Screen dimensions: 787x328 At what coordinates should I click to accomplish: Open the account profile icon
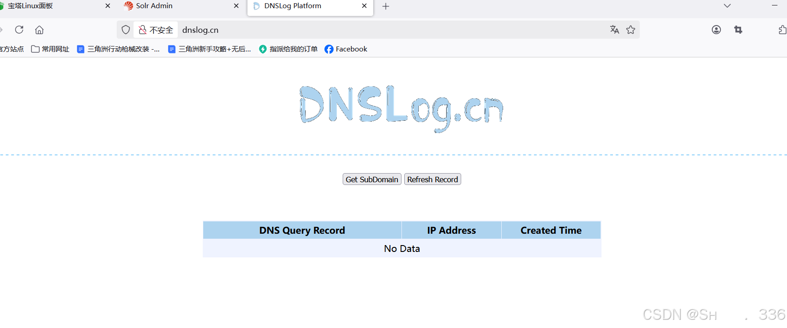[716, 30]
